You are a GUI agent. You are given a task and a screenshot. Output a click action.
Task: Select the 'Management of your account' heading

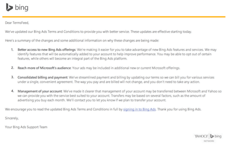click(39, 91)
